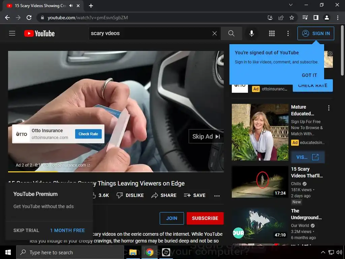Screen dimensions: 345x259
Task: Click Windows taskbar search box
Action: click(70, 252)
